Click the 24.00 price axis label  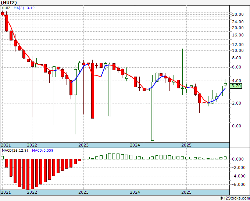238,22
